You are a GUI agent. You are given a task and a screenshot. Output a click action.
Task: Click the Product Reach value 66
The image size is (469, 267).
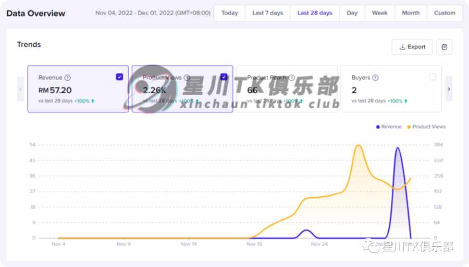coord(252,90)
